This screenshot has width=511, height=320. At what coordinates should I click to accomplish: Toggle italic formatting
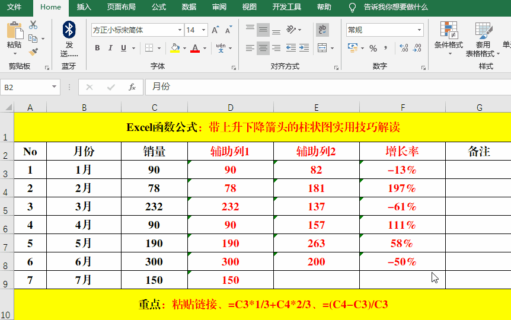[110, 48]
